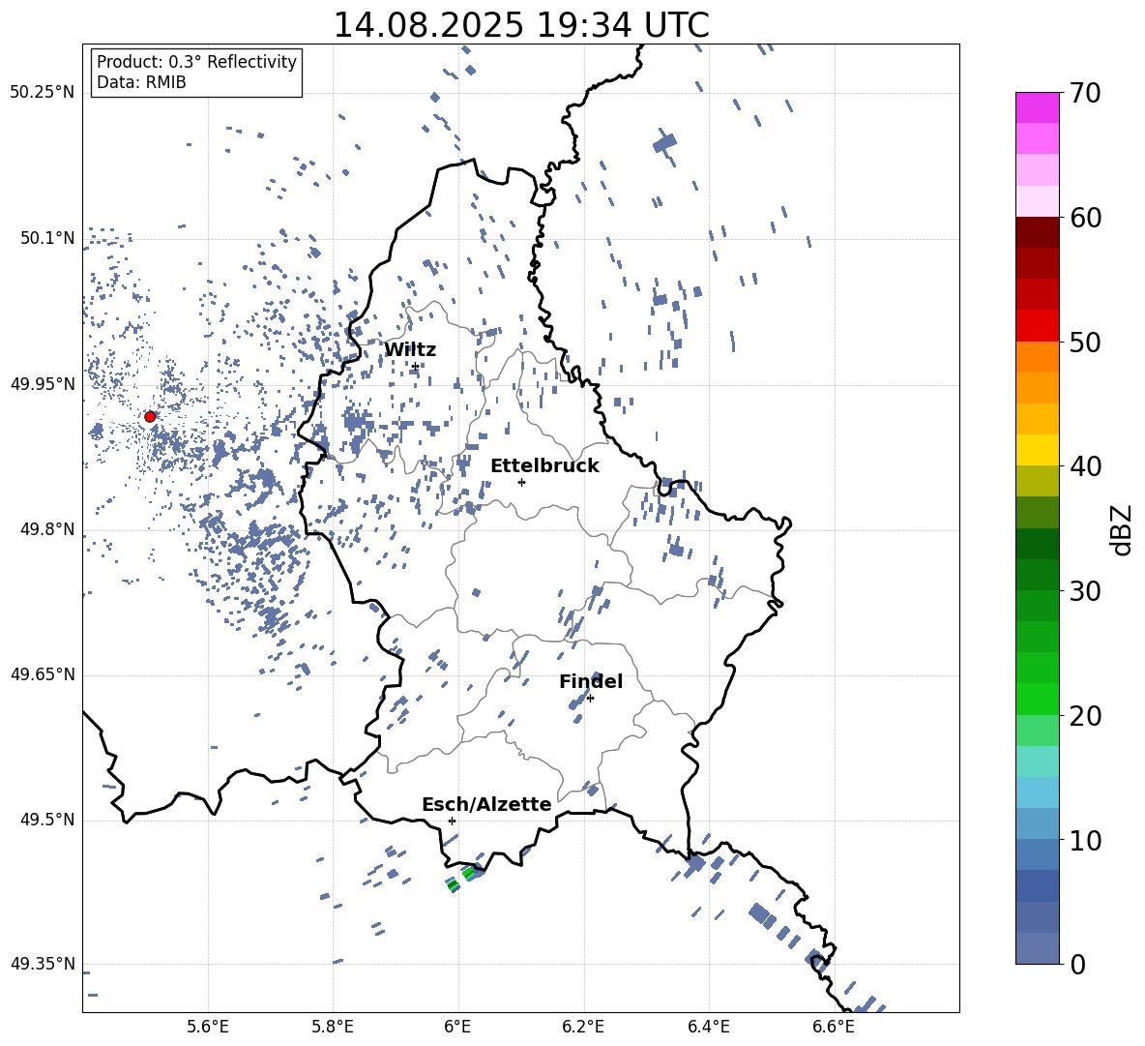Click the cross marker below Ettelbruck

coord(521,482)
